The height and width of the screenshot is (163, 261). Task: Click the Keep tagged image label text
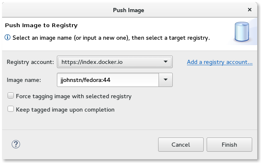(x=65, y=110)
